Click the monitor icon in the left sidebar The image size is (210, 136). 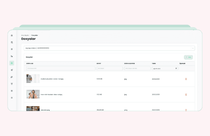12,84
